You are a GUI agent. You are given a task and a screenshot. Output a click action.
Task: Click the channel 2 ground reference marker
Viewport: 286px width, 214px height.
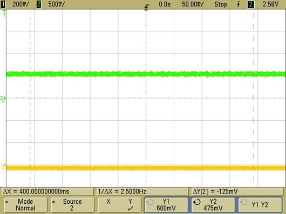click(x=3, y=99)
